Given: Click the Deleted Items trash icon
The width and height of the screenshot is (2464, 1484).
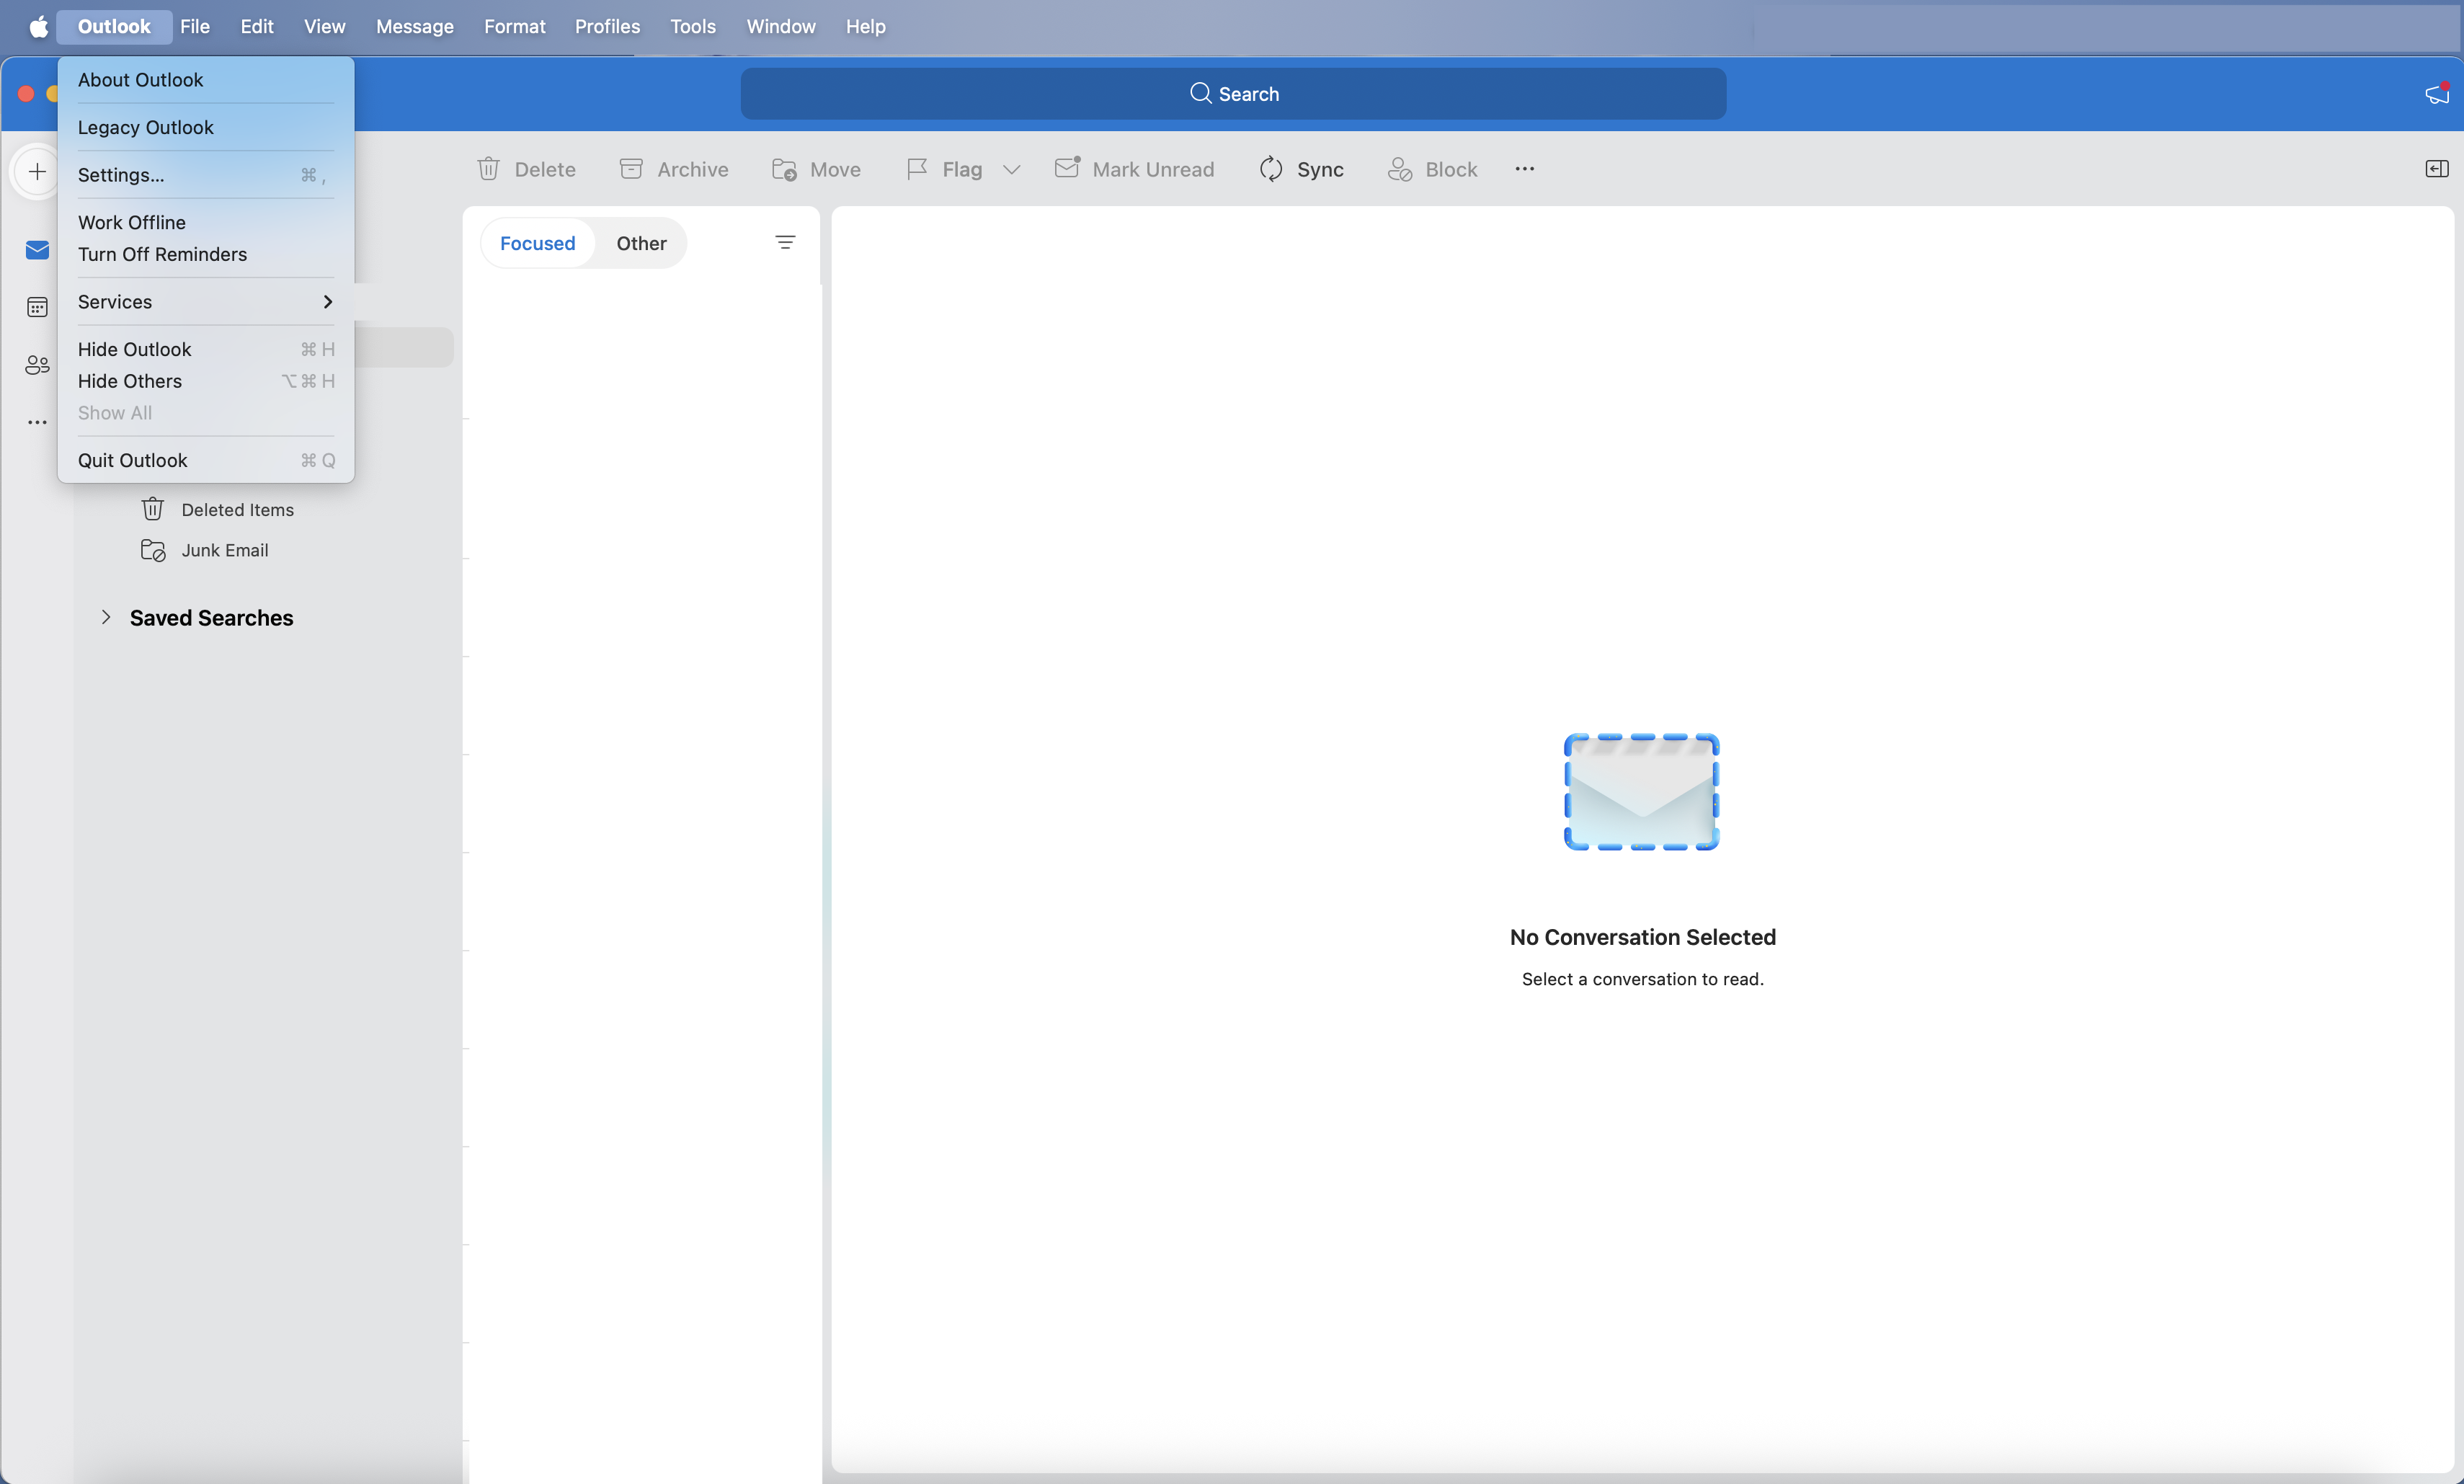Looking at the screenshot, I should coord(153,509).
